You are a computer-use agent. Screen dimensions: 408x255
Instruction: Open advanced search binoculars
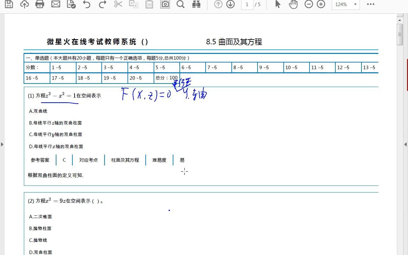196,4
